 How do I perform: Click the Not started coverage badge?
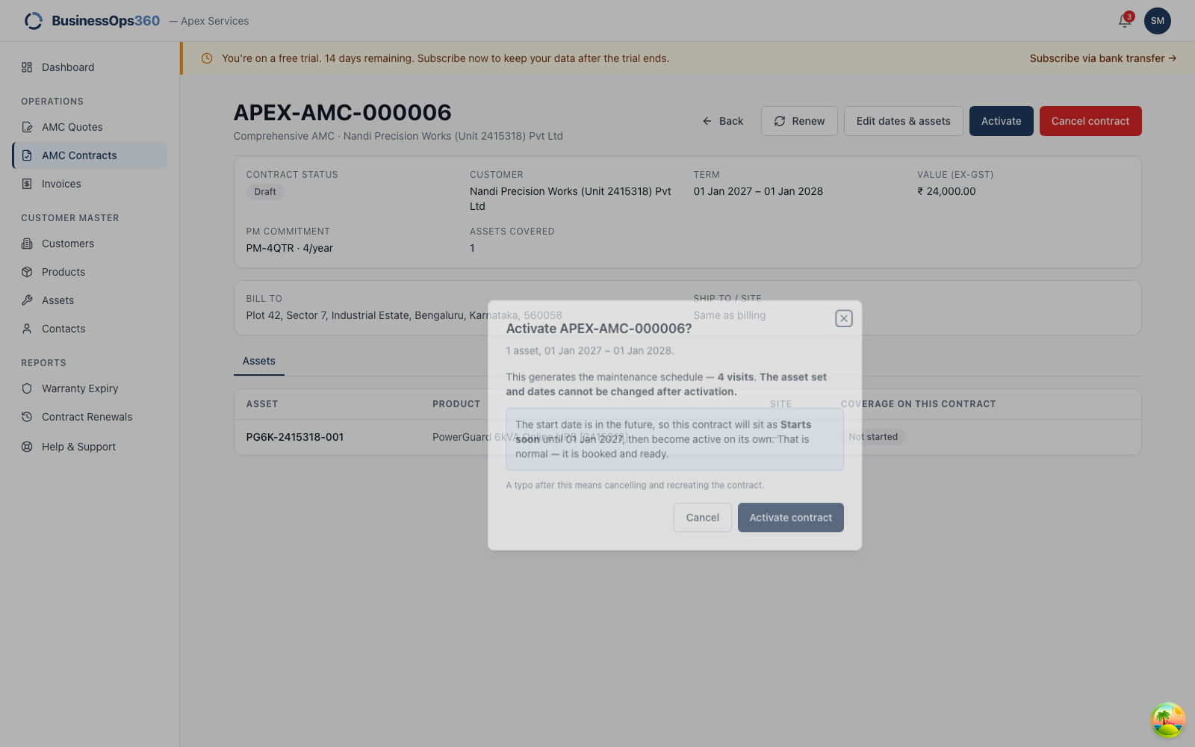point(873,437)
